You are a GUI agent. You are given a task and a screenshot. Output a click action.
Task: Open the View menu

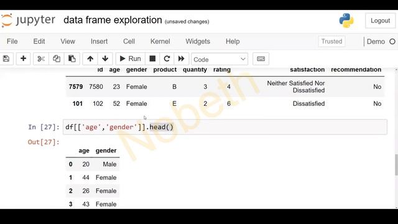(68, 42)
